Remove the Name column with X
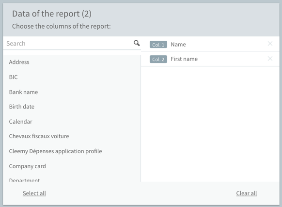Viewport: 282px width, 207px height. [270, 44]
